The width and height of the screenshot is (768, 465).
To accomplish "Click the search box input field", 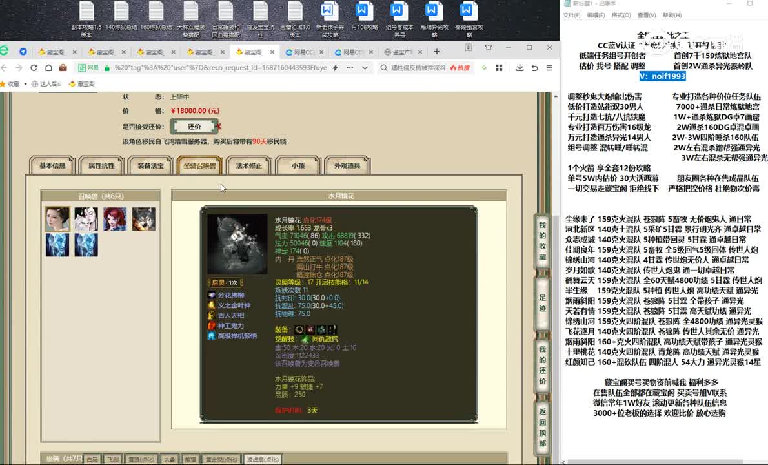I will (x=418, y=68).
